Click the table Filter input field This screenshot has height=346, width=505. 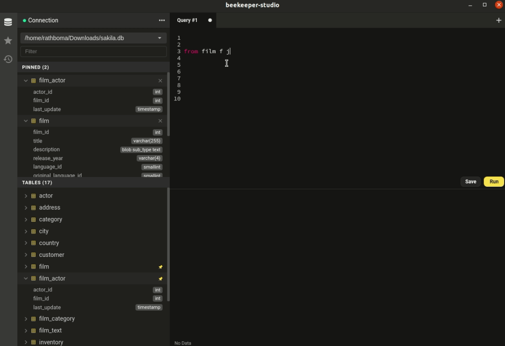(93, 51)
